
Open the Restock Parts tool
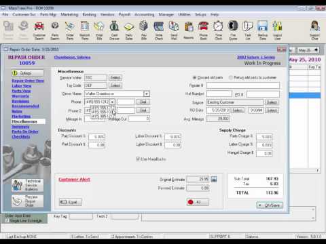[x=84, y=30]
